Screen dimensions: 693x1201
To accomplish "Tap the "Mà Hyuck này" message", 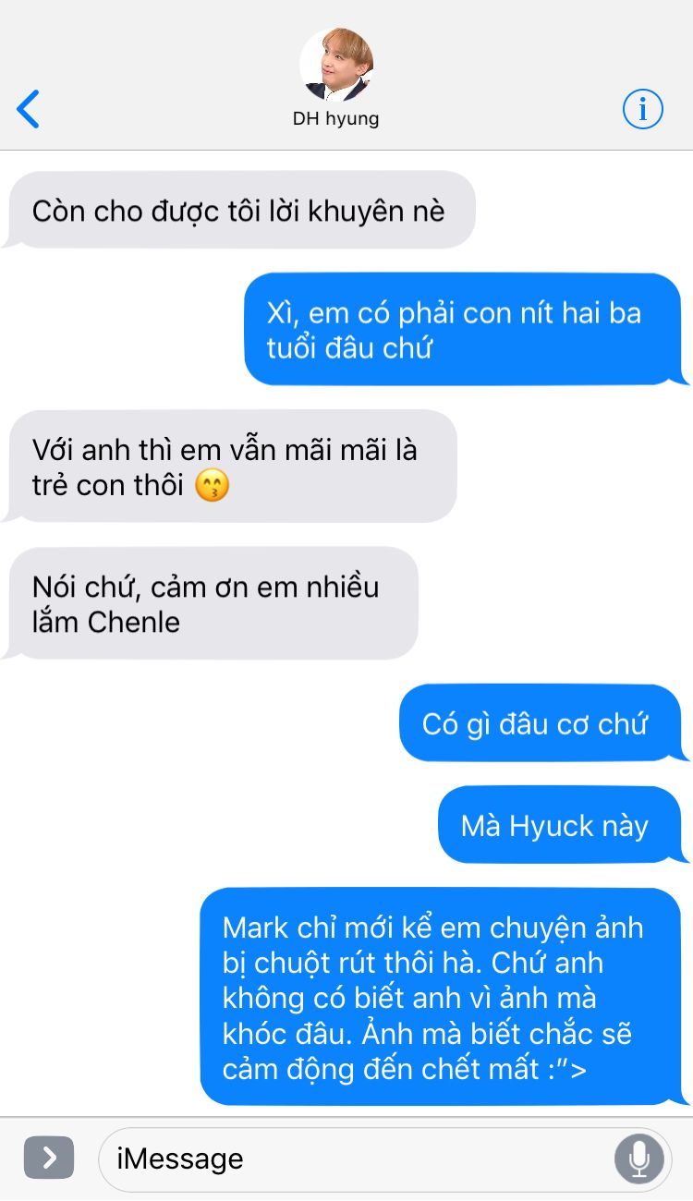I will pos(563,825).
